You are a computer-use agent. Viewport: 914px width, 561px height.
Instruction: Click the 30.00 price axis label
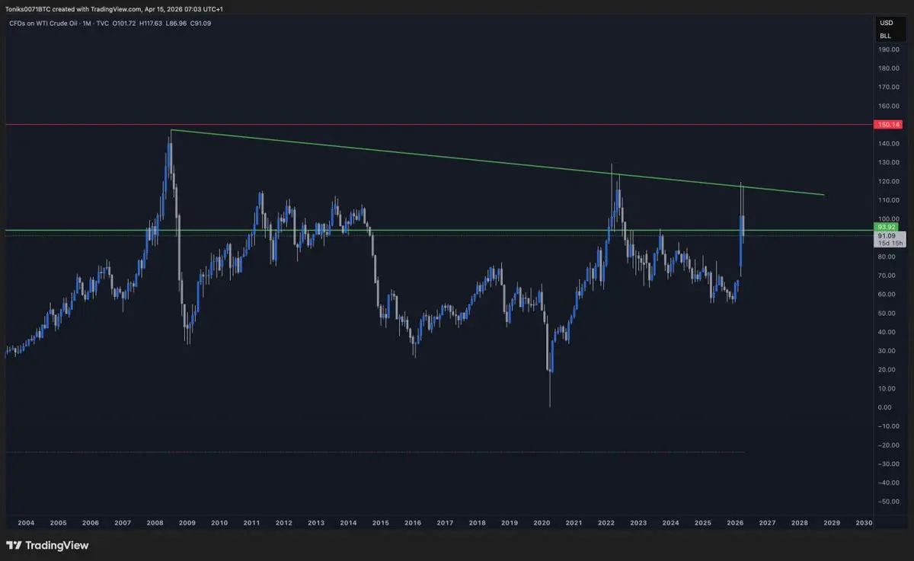coord(887,351)
